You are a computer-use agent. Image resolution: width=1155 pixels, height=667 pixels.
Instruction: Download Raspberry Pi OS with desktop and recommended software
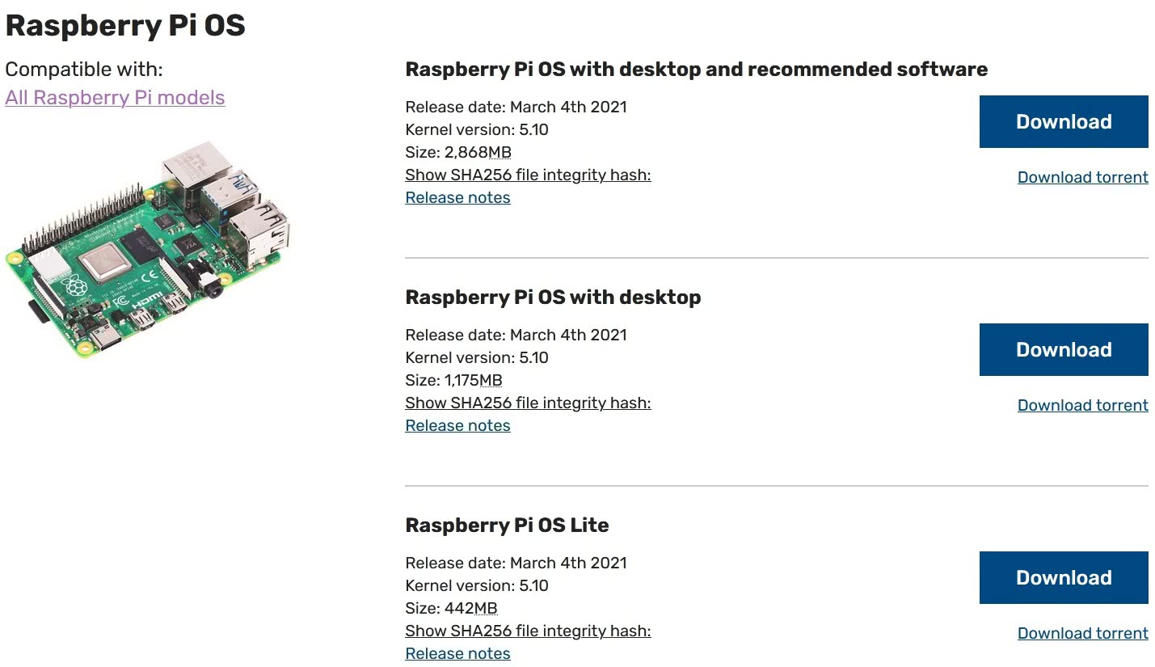(1063, 122)
